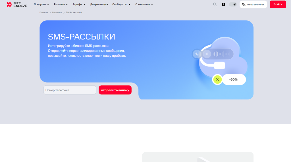Expand the Решения dropdown menu

(x=61, y=5)
